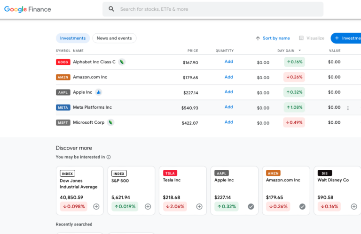The height and width of the screenshot is (234, 361).
Task: Click leaf icon beside Alphabet Inc Class C
Action: point(122,62)
